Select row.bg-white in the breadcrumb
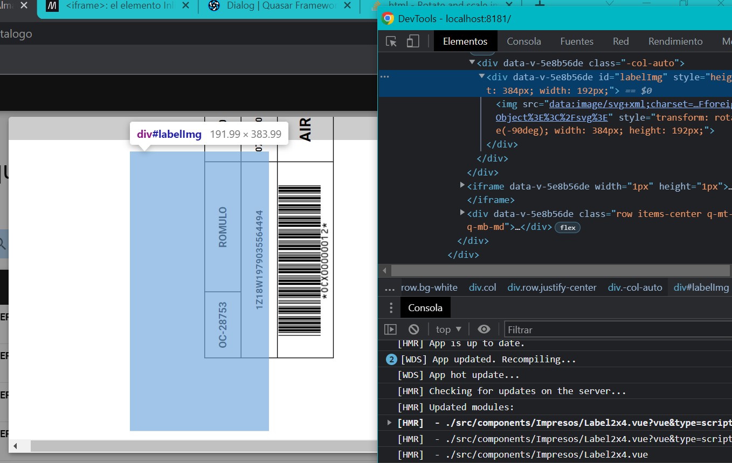Viewport: 732px width, 463px height. 429,287
